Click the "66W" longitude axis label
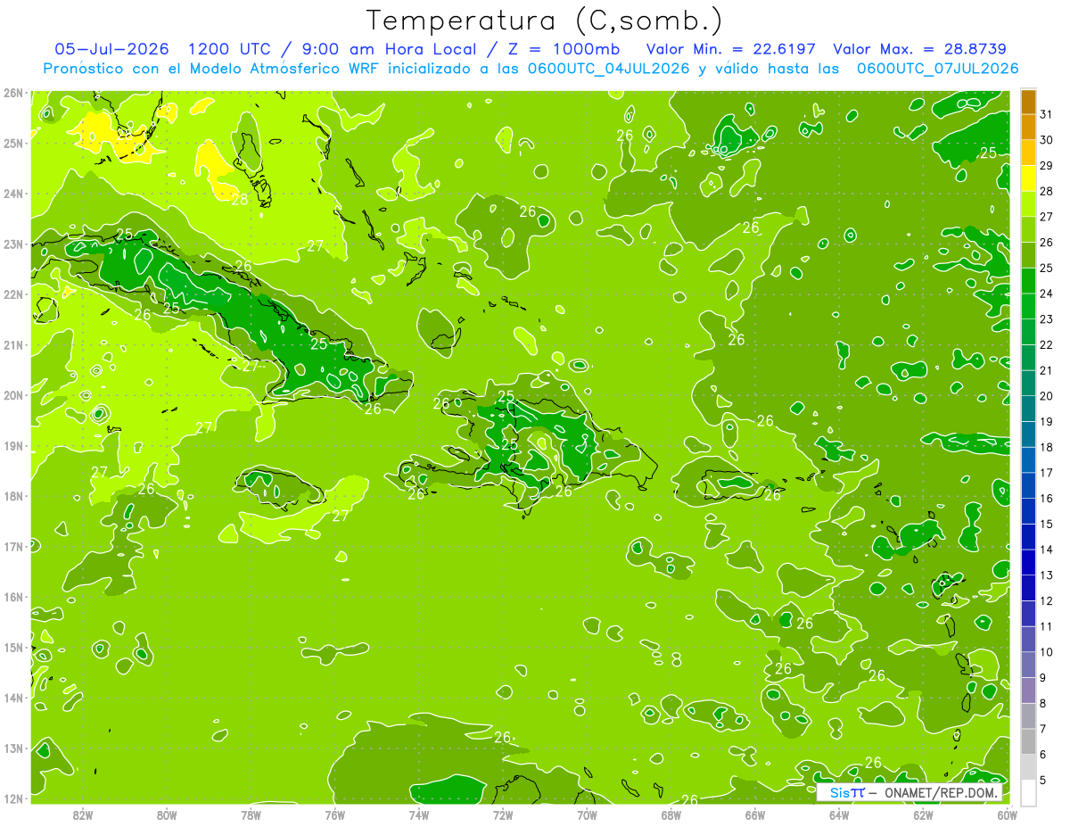This screenshot has width=1070, height=827. click(755, 815)
